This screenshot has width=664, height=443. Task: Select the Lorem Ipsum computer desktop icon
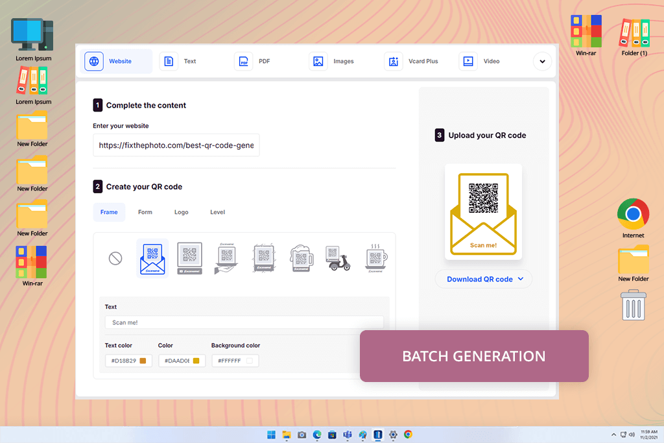tap(33, 40)
